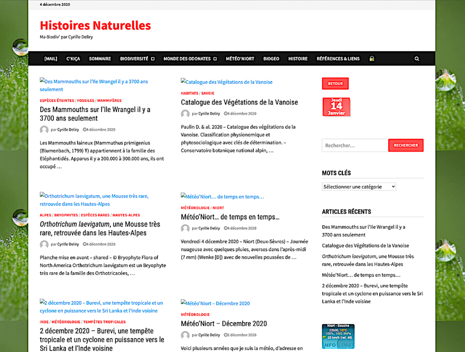Click the Jeudi 14 Janvier calendar badge
Screen dimensions: 465x352
(336, 107)
